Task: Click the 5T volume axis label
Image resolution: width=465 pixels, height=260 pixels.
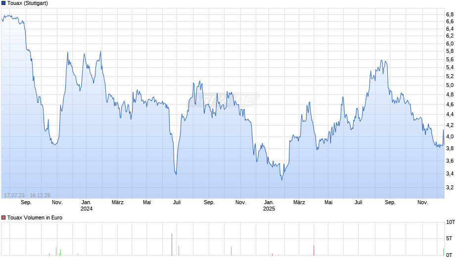Action: point(449,238)
